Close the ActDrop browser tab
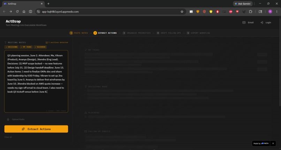Image resolution: width=281 pixels, height=150 pixels. tap(41, 3)
